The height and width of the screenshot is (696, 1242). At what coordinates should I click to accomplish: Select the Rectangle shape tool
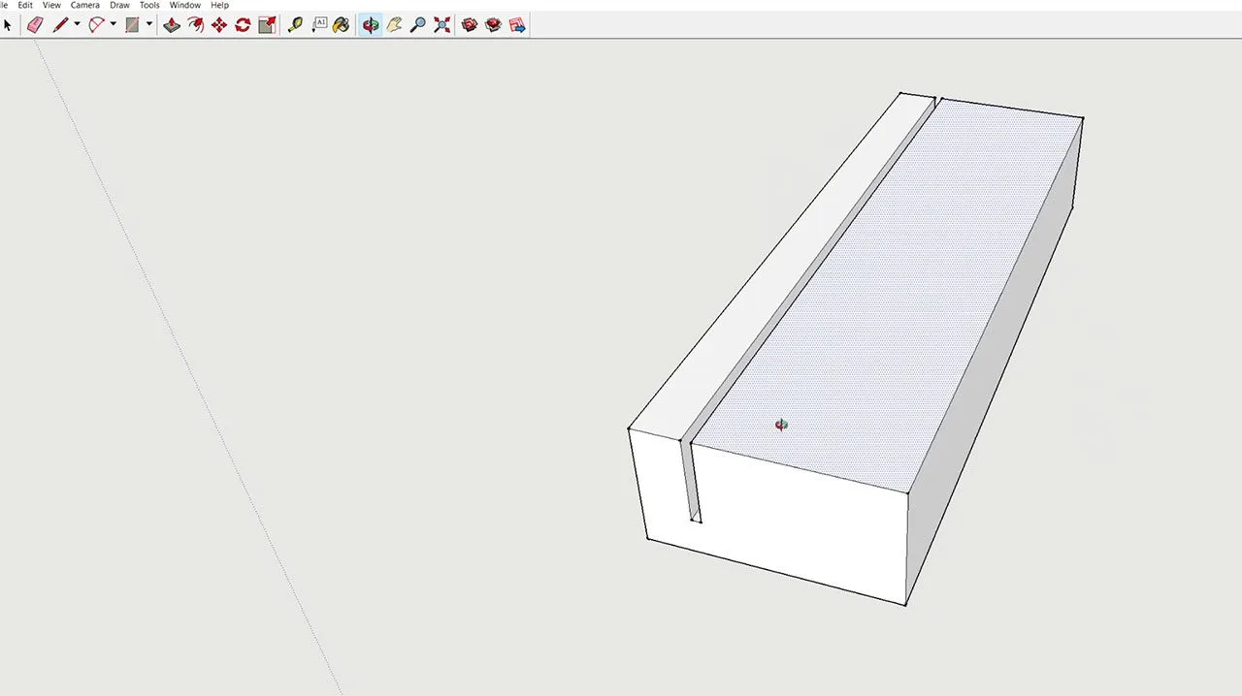click(x=132, y=25)
